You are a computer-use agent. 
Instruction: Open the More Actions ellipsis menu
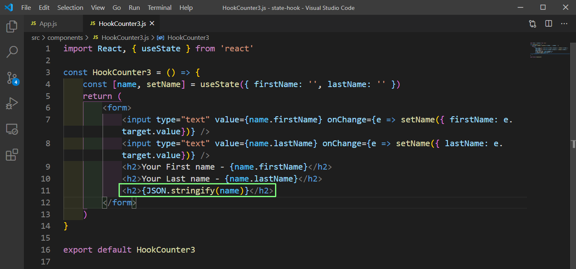(564, 24)
